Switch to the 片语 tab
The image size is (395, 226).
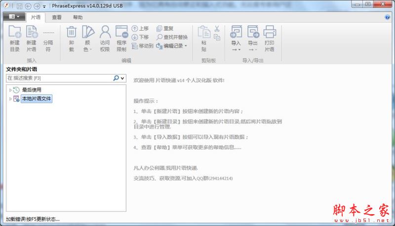(x=36, y=17)
